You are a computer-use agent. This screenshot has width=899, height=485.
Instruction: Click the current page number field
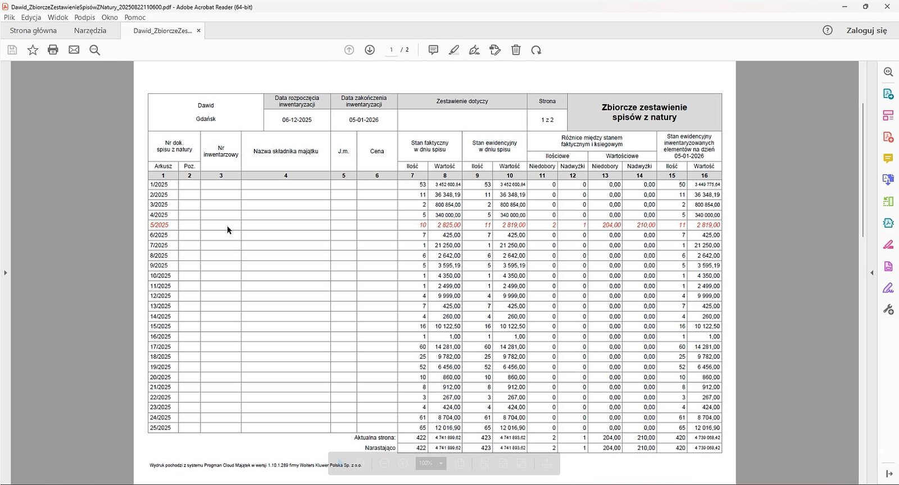(x=391, y=50)
